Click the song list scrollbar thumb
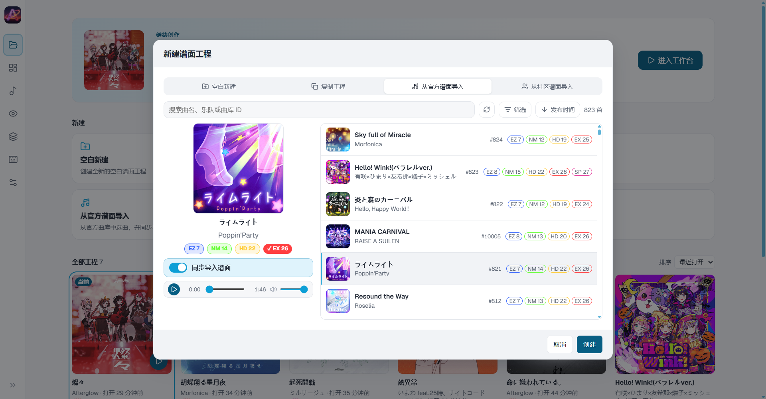 tap(599, 132)
